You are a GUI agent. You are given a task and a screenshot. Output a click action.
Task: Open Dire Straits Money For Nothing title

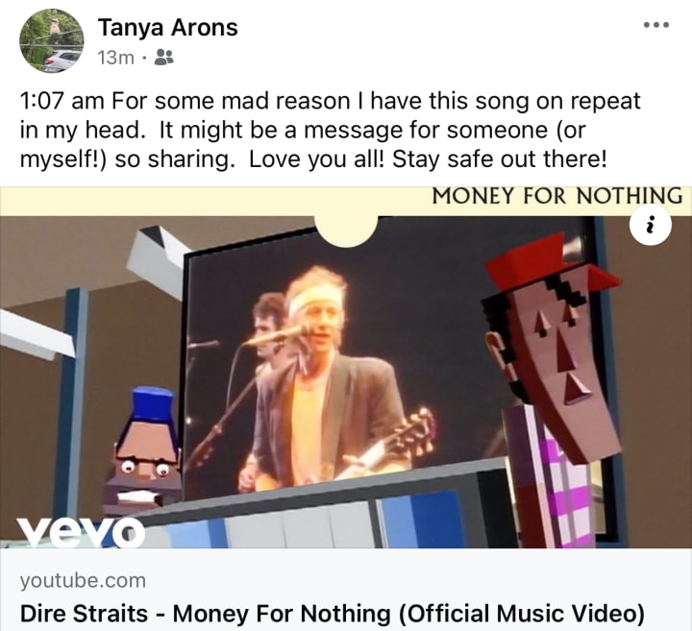point(333,614)
